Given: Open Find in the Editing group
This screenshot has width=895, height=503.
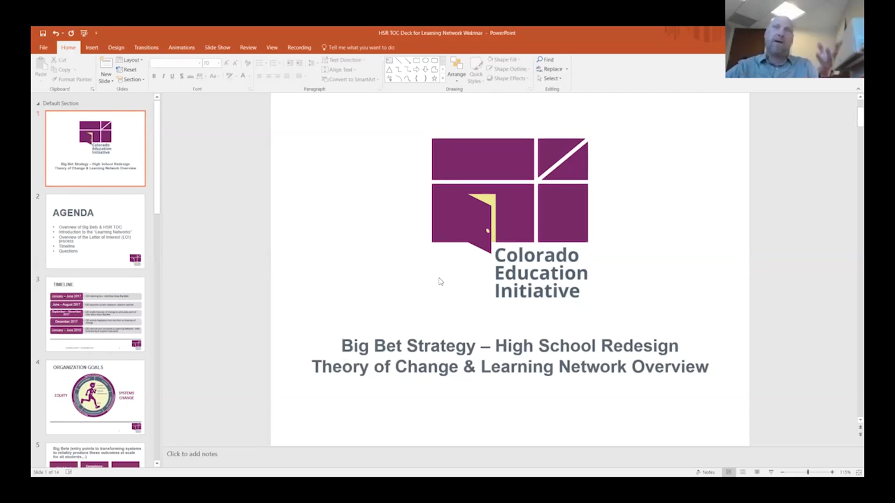Looking at the screenshot, I should [545, 60].
